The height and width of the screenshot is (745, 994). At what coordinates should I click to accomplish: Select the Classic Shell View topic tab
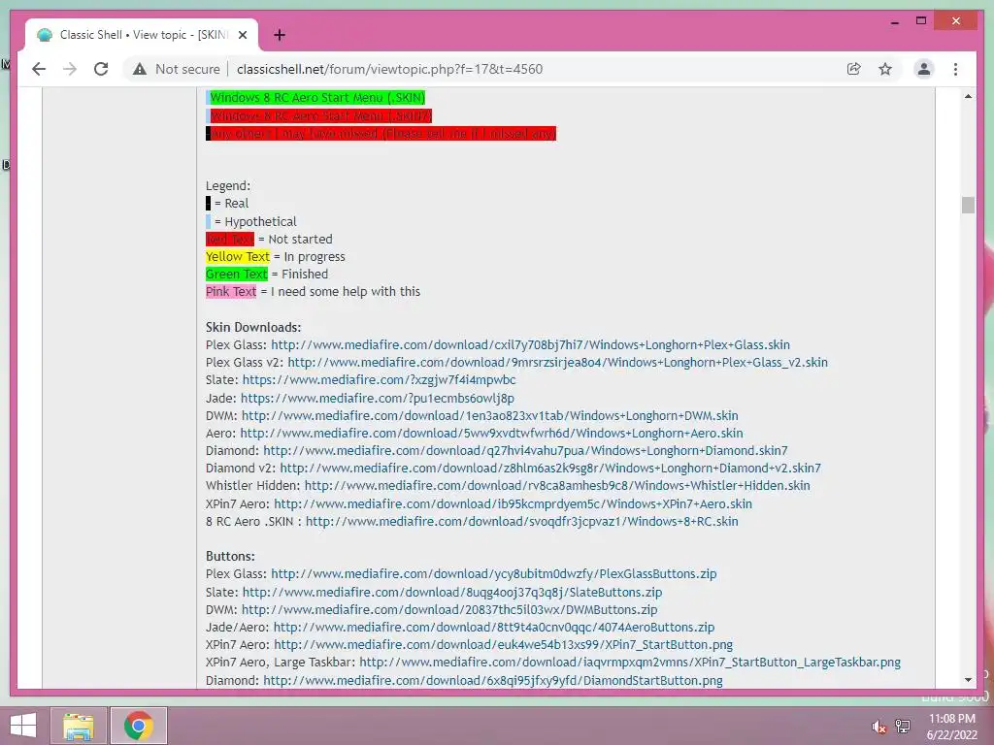click(x=142, y=35)
